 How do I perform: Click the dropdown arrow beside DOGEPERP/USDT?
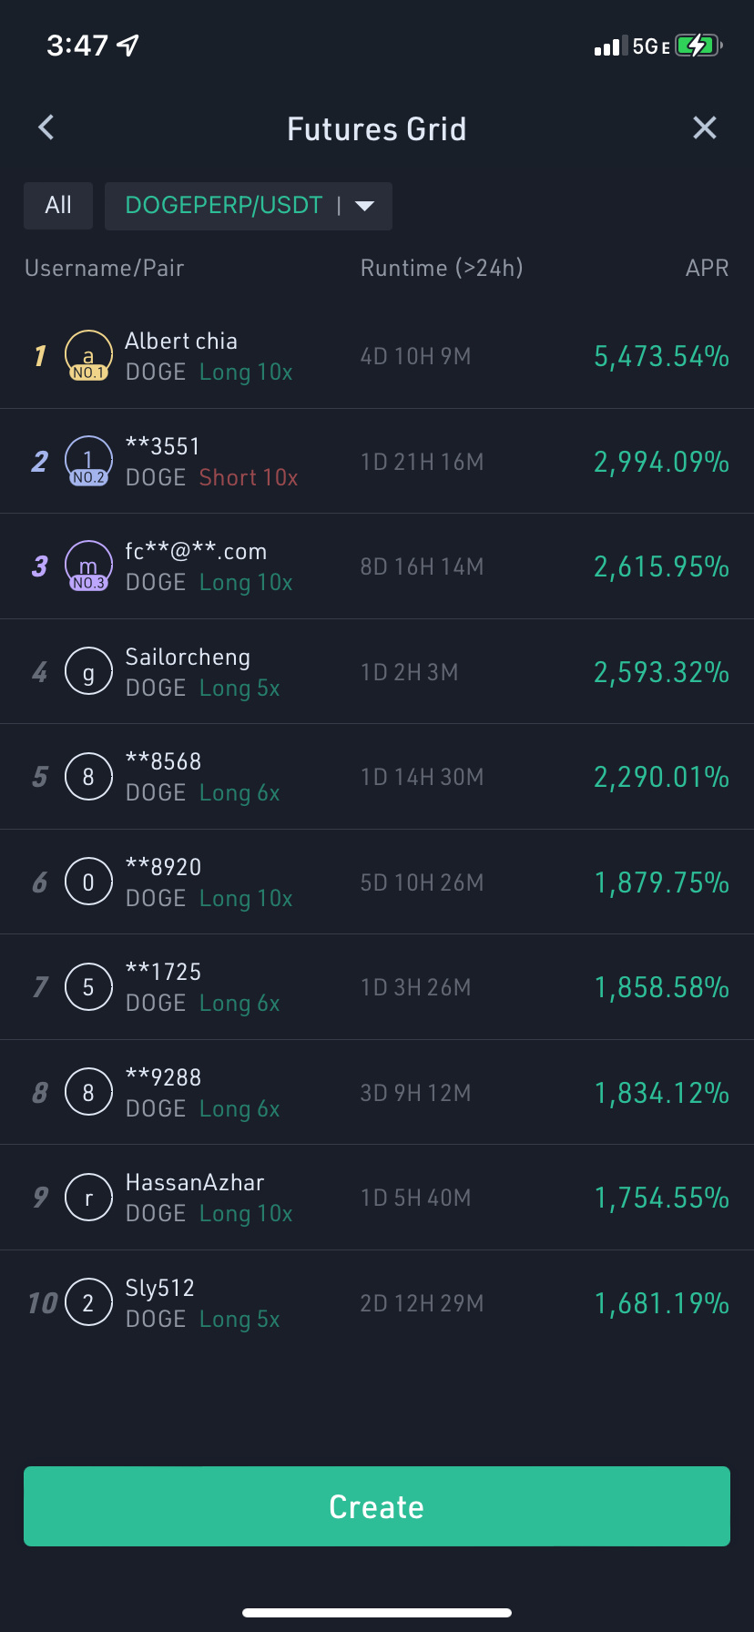click(x=365, y=206)
